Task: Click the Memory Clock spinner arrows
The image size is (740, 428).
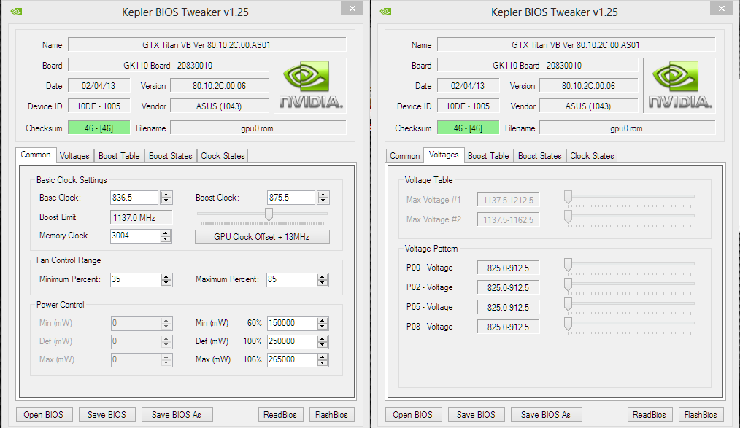Action: coord(166,236)
